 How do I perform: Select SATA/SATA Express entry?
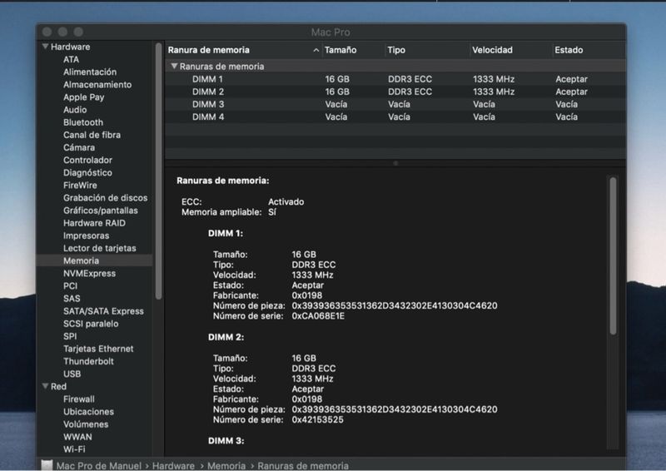[x=103, y=311]
